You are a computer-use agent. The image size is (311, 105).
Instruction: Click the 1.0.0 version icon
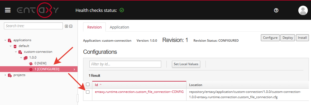(25, 58)
